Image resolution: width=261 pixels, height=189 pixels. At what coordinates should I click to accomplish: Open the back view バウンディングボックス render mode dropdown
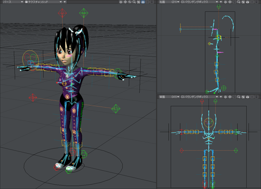[199, 97]
